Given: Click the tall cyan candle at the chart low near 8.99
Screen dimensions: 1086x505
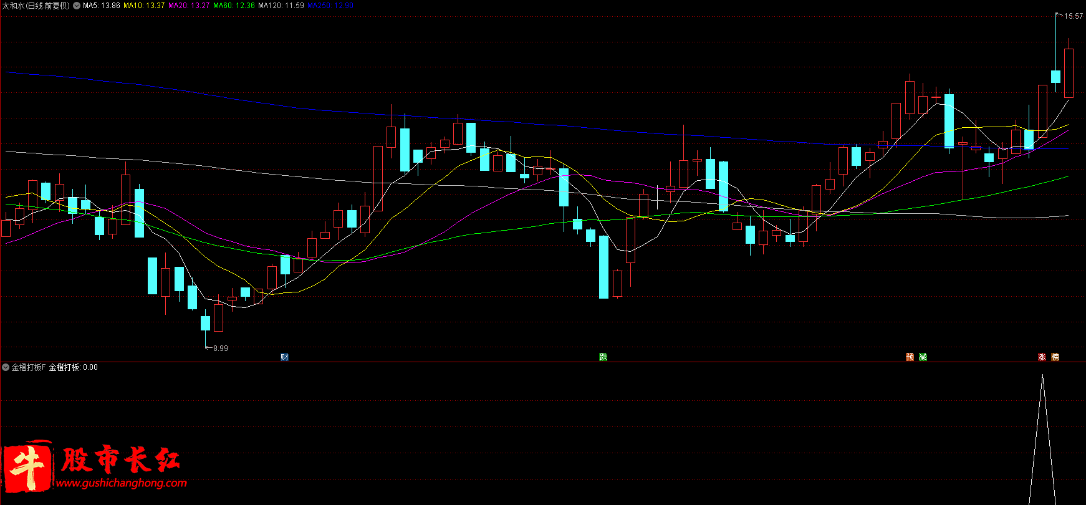Looking at the screenshot, I should coord(205,323).
